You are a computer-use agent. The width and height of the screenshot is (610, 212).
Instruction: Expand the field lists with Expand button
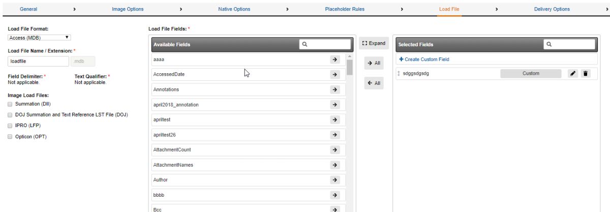[374, 44]
